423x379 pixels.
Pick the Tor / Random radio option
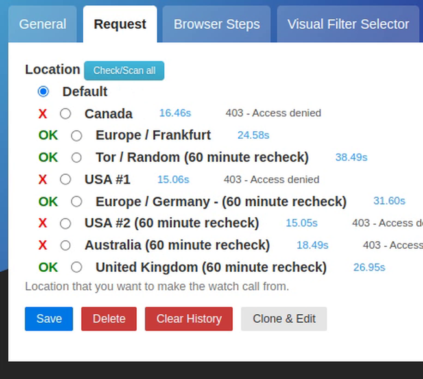(76, 157)
